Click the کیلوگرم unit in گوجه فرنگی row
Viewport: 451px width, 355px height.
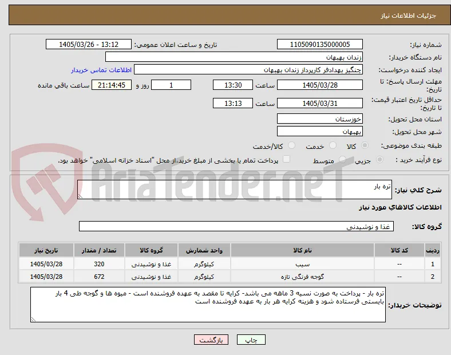point(204,277)
